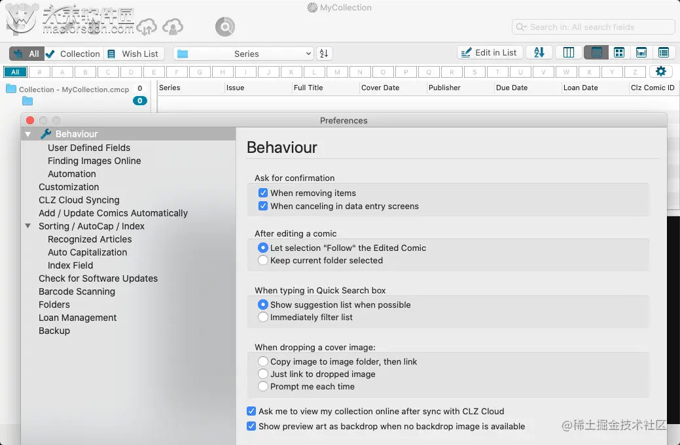Select 'Show suggestion list when possible'
Image resolution: width=680 pixels, height=445 pixels.
point(263,305)
